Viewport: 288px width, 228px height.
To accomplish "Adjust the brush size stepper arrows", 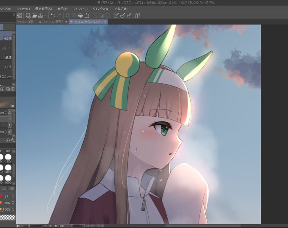I will (x=6, y=113).
